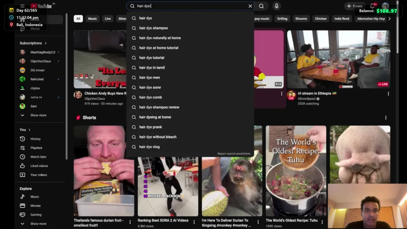The image size is (407, 229).
Task: Open options for World's Oldest Recipe short
Action: tap(322, 222)
